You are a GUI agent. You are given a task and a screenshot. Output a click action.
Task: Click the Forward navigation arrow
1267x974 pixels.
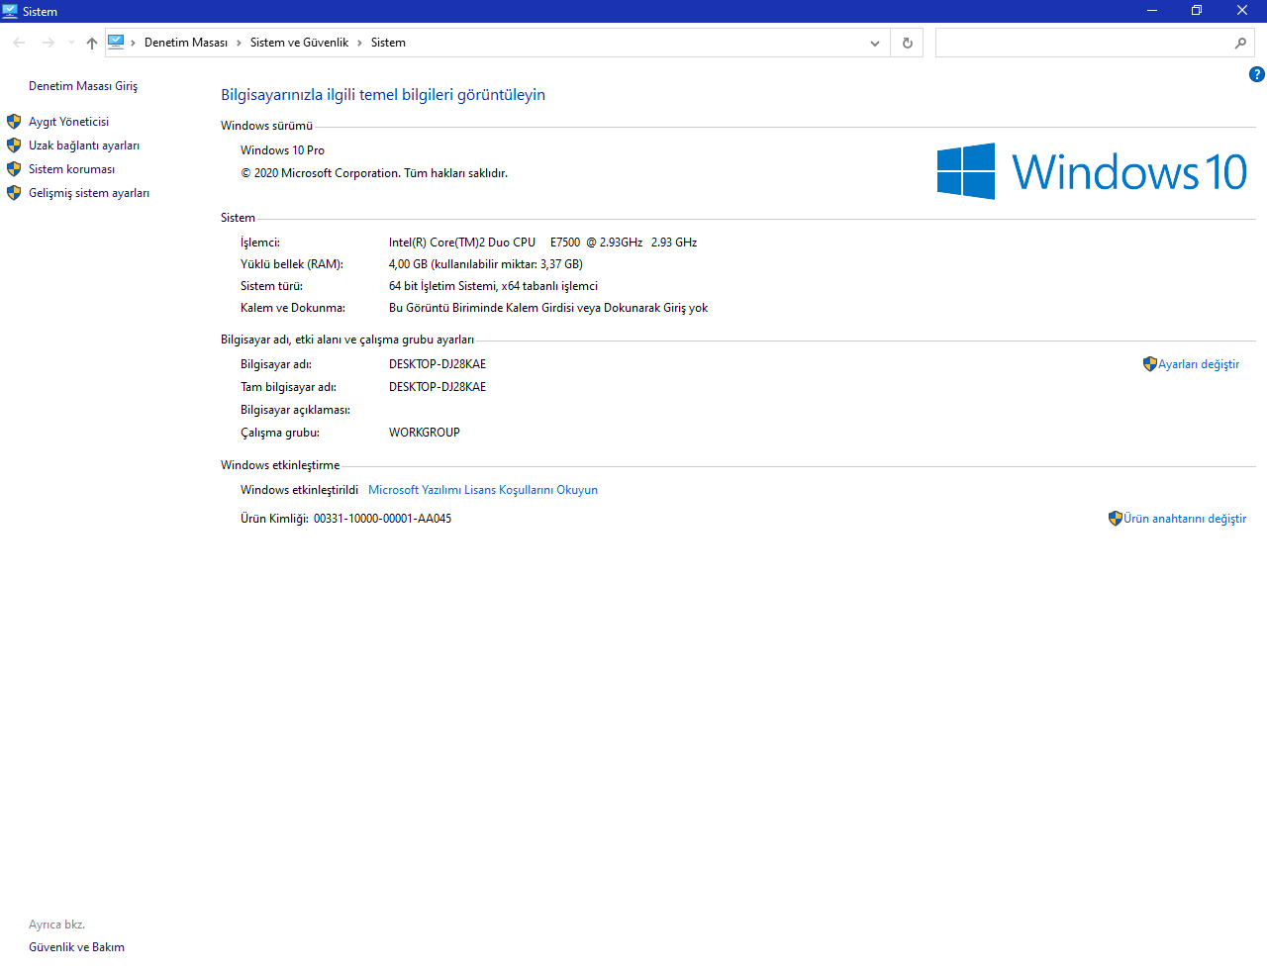coord(48,43)
